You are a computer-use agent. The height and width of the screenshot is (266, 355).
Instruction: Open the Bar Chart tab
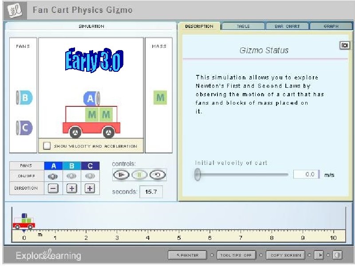point(287,26)
